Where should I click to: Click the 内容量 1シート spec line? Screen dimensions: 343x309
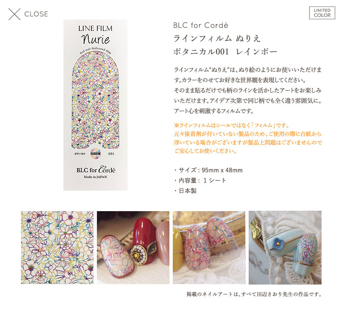[200, 180]
